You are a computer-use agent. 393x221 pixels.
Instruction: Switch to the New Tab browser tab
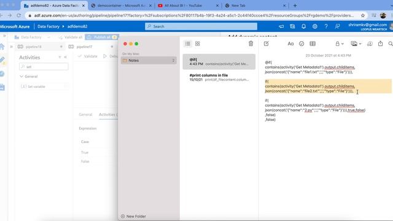coord(255,6)
